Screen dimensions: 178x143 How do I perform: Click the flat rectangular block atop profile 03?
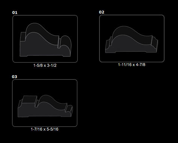(29, 99)
